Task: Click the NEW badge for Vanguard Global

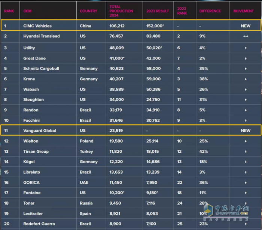Action: click(x=246, y=131)
